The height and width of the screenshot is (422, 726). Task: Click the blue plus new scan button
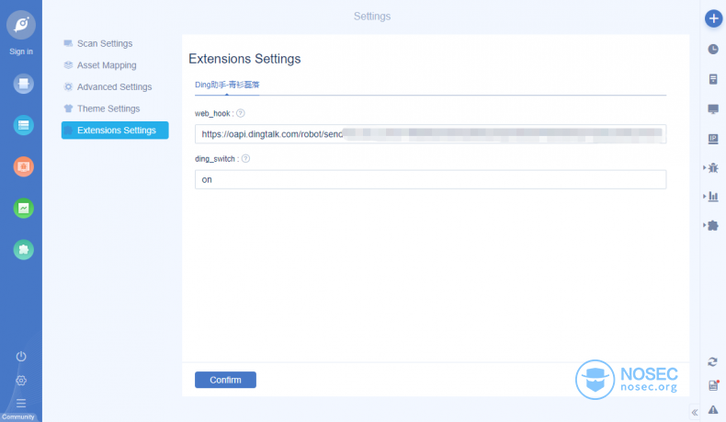pyautogui.click(x=713, y=18)
